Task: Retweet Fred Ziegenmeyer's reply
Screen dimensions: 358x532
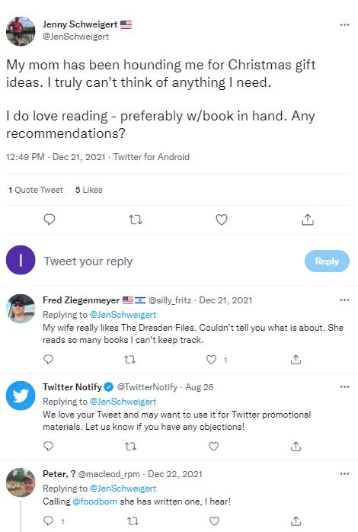Action: pos(130,359)
